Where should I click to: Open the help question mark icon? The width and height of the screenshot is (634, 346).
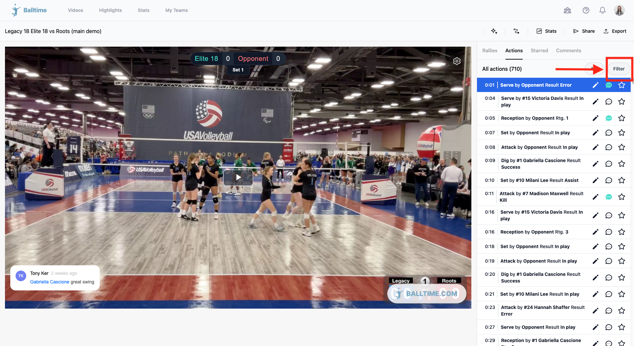tap(586, 10)
